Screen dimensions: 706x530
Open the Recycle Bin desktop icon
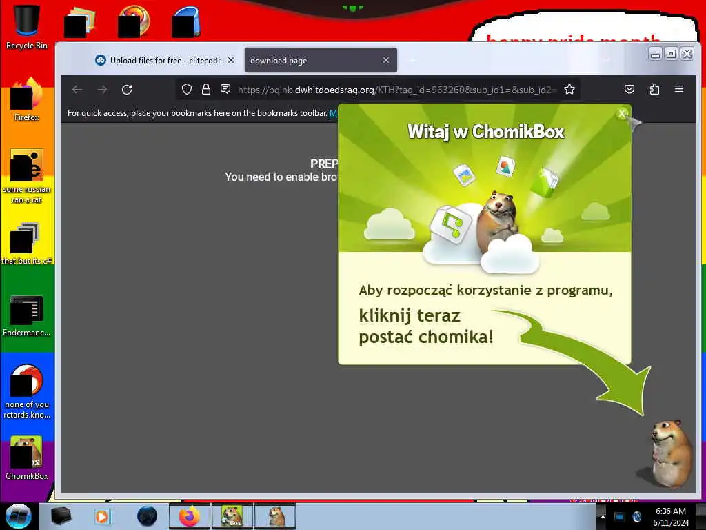pyautogui.click(x=27, y=26)
